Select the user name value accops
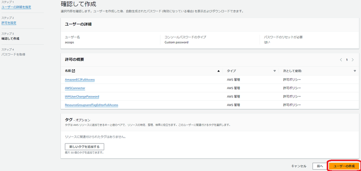 [69, 42]
